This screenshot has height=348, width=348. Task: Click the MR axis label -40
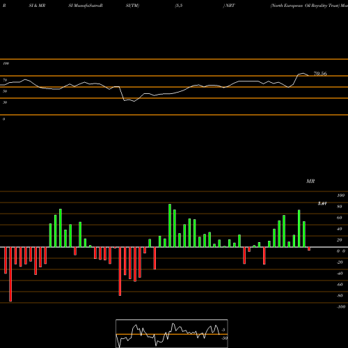[x=340, y=274]
